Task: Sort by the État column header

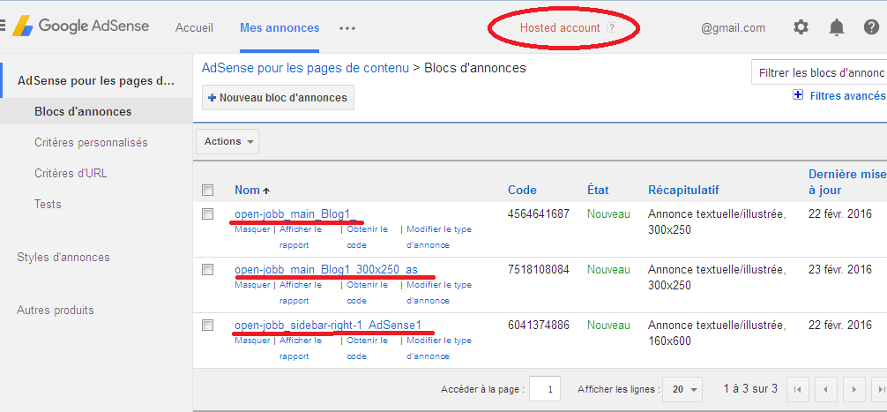Action: point(598,191)
